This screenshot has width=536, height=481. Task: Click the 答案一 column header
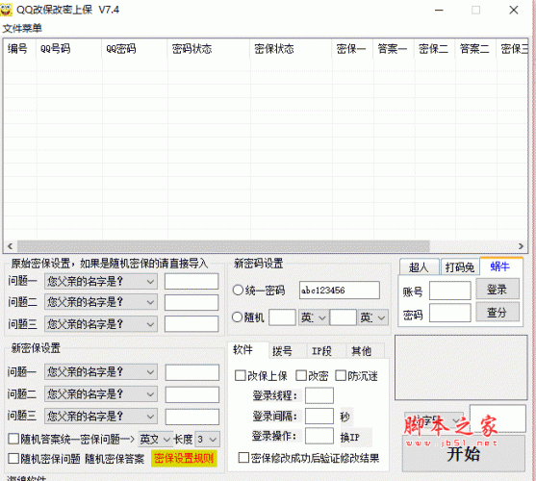coord(394,49)
